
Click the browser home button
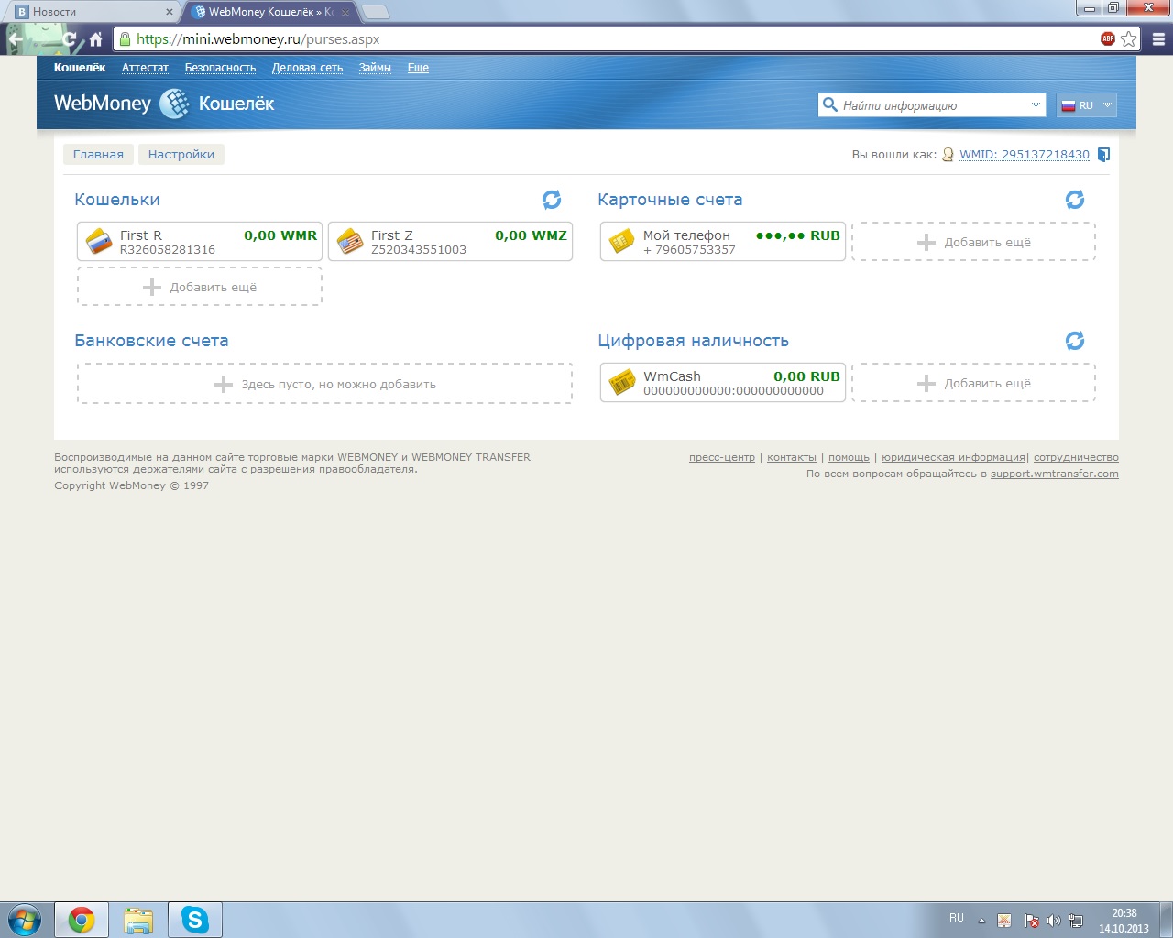(x=95, y=39)
